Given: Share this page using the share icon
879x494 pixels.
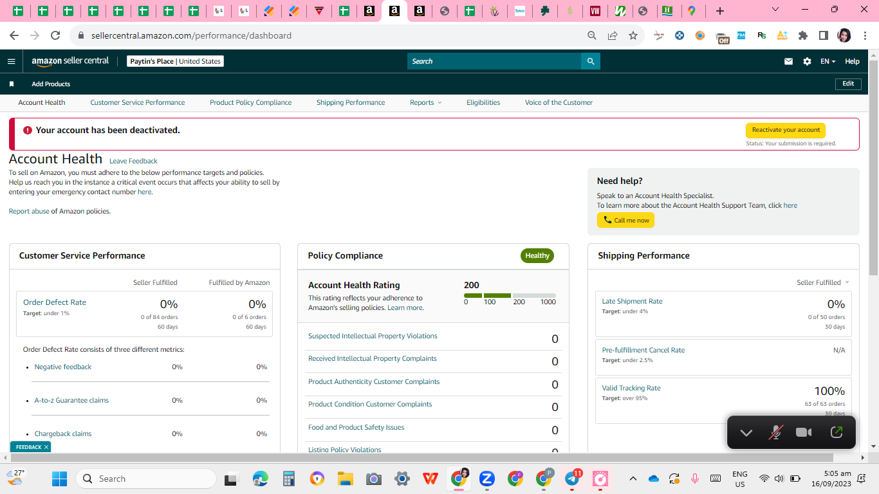Looking at the screenshot, I should [613, 35].
